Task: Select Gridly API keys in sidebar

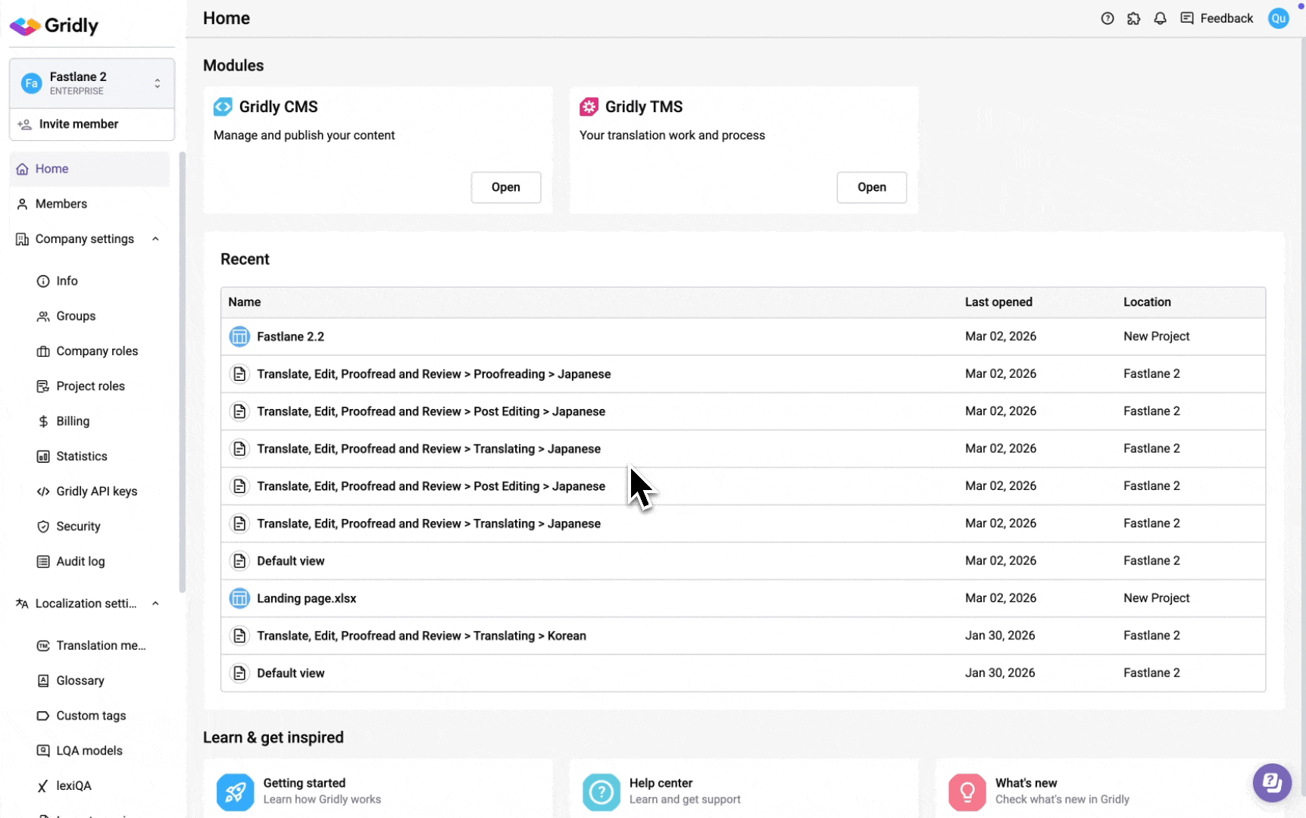Action: tap(96, 492)
